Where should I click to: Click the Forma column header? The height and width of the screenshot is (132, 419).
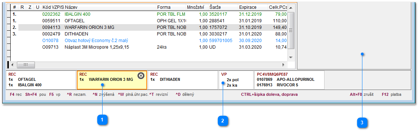tap(171, 7)
